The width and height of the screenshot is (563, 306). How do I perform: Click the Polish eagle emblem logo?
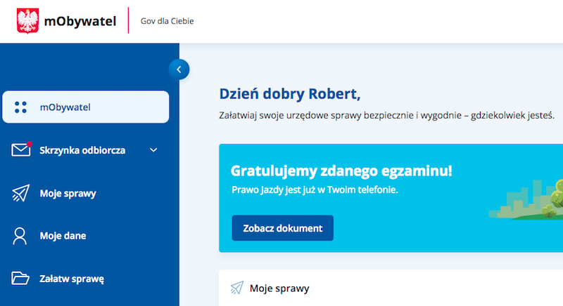pos(27,21)
